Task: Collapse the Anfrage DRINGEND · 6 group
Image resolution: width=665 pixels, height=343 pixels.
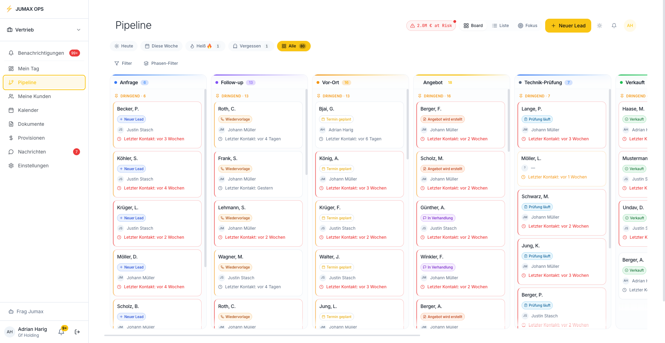Action: (130, 96)
